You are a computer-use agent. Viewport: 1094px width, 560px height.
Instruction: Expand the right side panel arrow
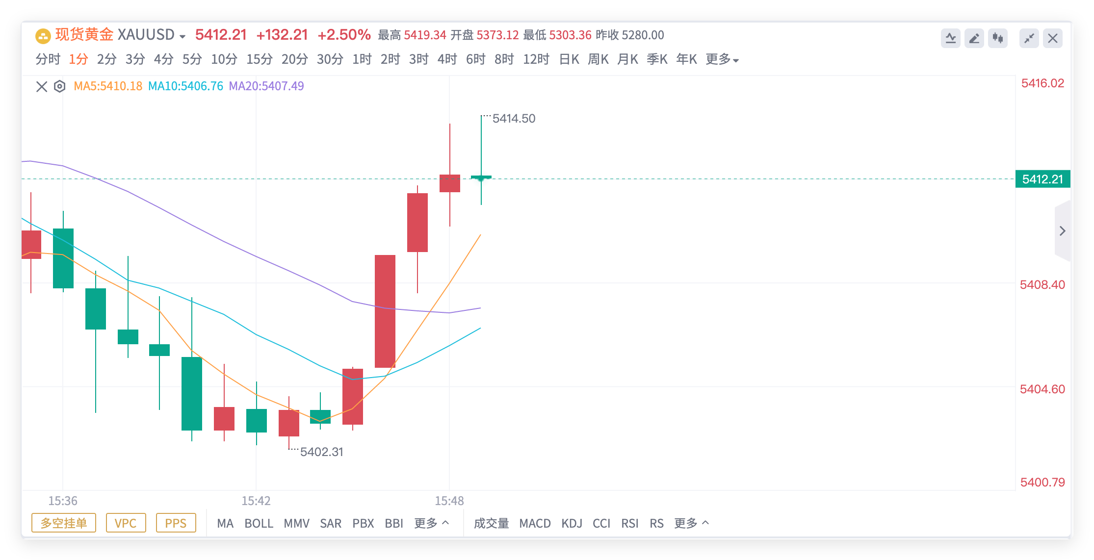click(1062, 231)
